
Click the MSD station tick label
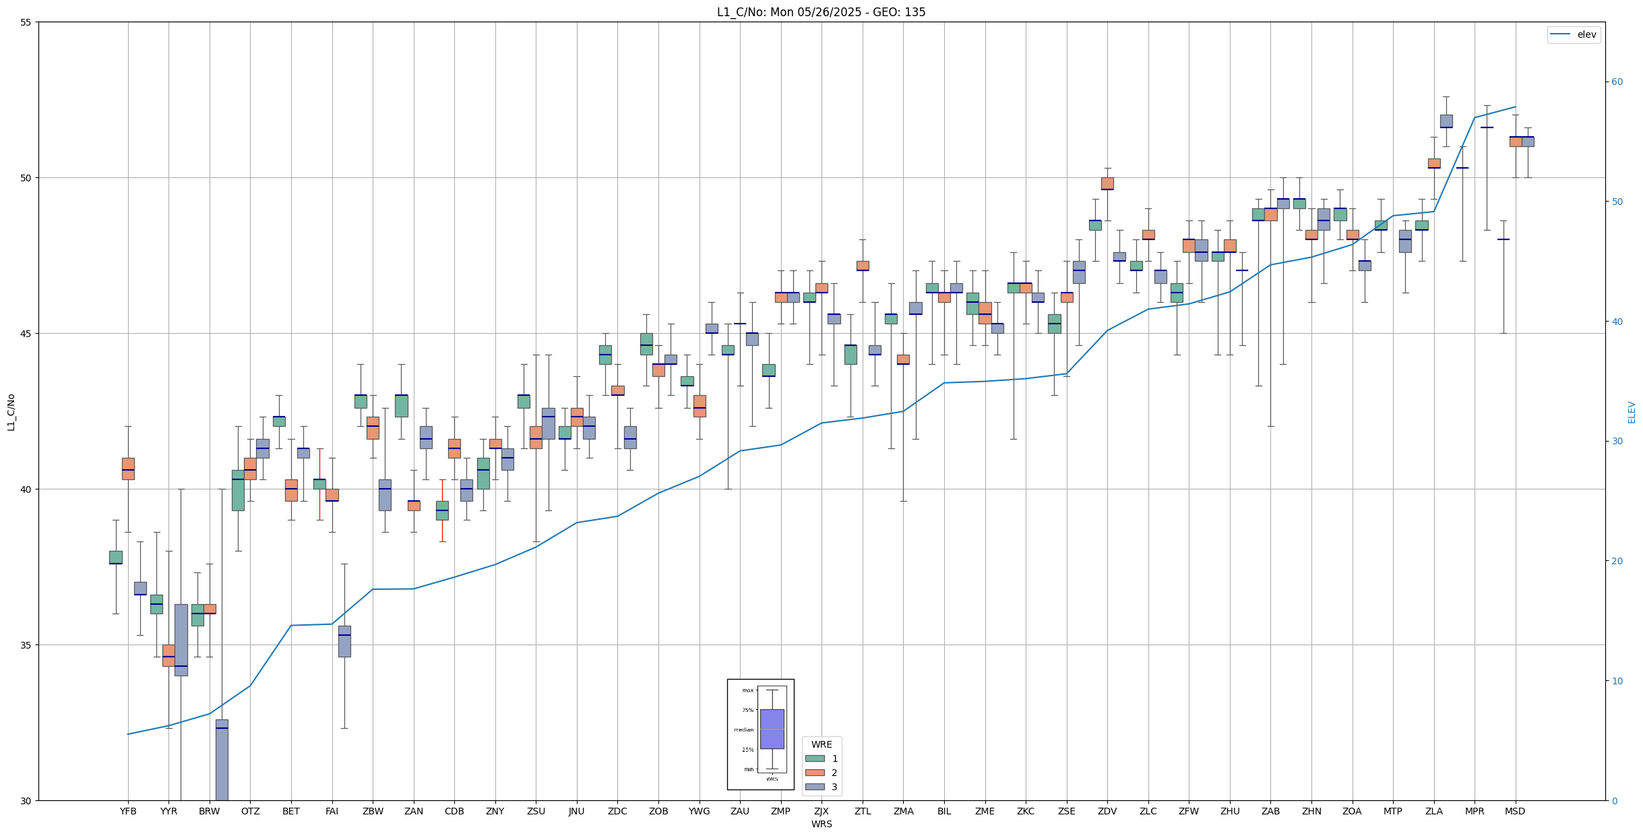(x=1515, y=811)
